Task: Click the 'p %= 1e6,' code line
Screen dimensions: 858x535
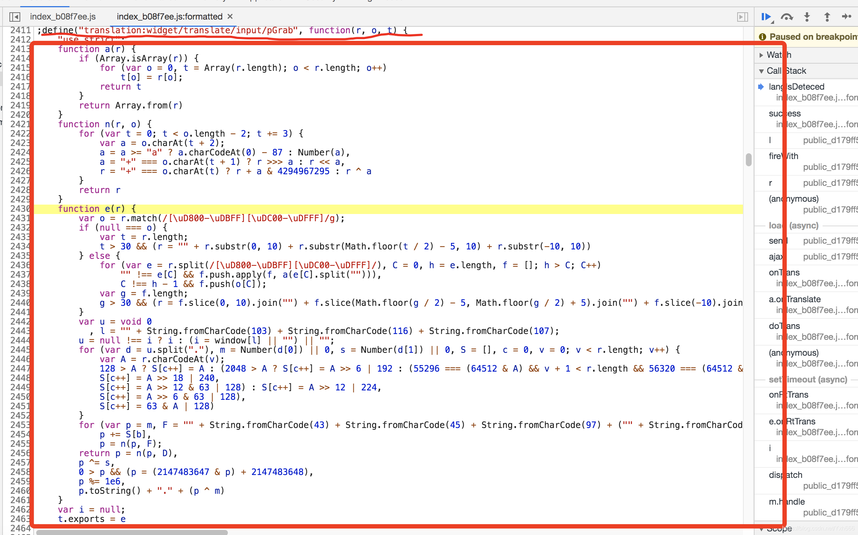Action: (x=102, y=482)
